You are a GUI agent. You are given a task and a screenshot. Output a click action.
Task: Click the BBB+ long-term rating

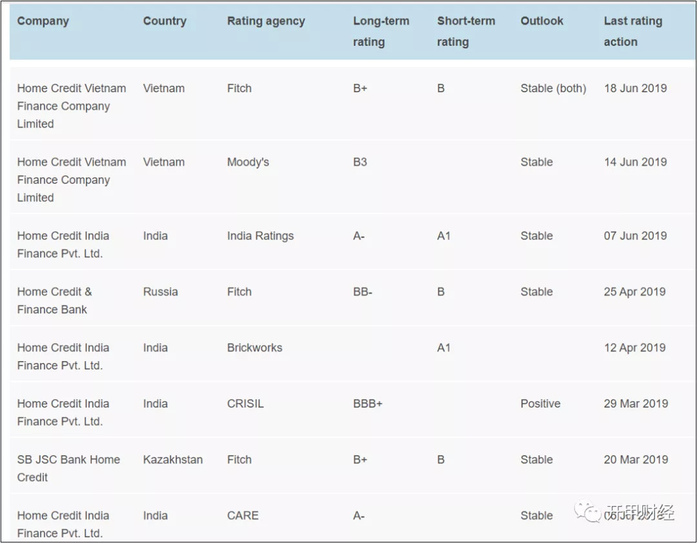(368, 404)
